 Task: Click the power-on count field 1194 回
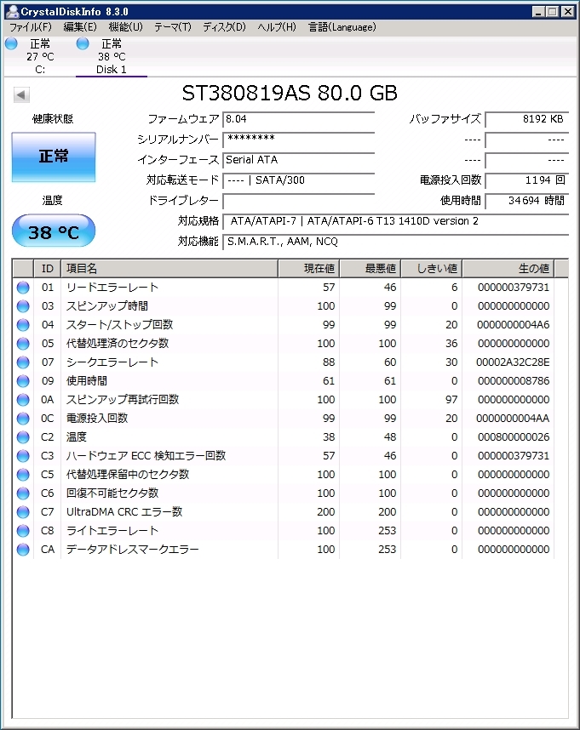click(527, 180)
